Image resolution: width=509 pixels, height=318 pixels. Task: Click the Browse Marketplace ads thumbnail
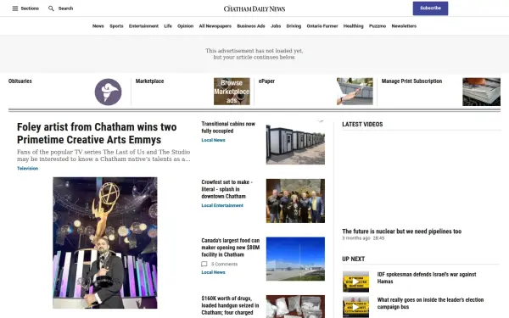point(232,92)
